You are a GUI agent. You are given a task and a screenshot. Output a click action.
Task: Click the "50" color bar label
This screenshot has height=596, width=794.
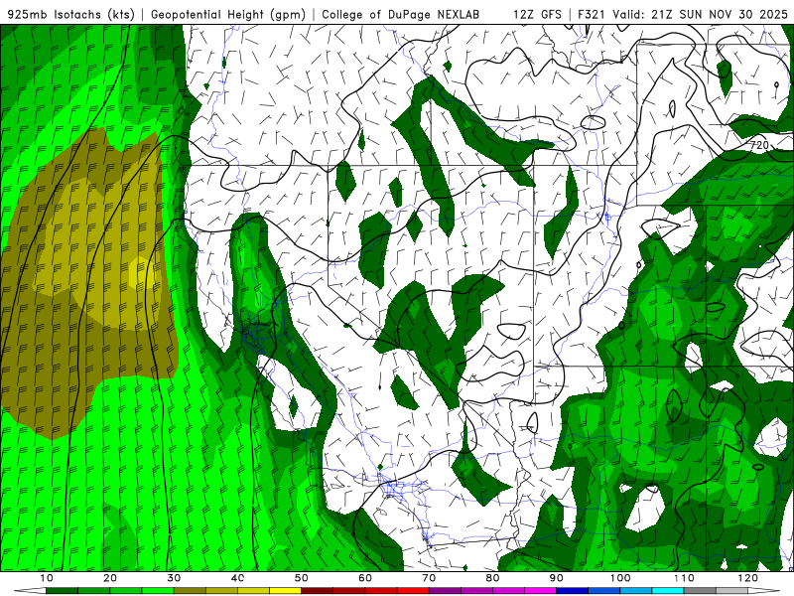(301, 578)
